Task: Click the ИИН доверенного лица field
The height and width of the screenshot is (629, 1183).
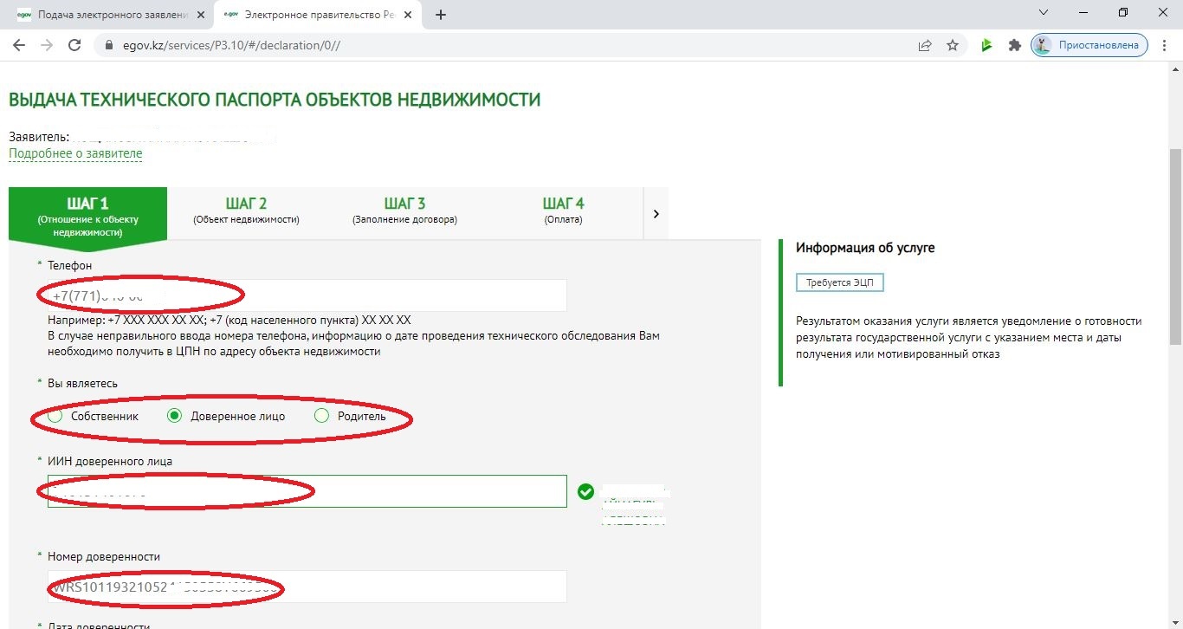Action: pos(307,491)
